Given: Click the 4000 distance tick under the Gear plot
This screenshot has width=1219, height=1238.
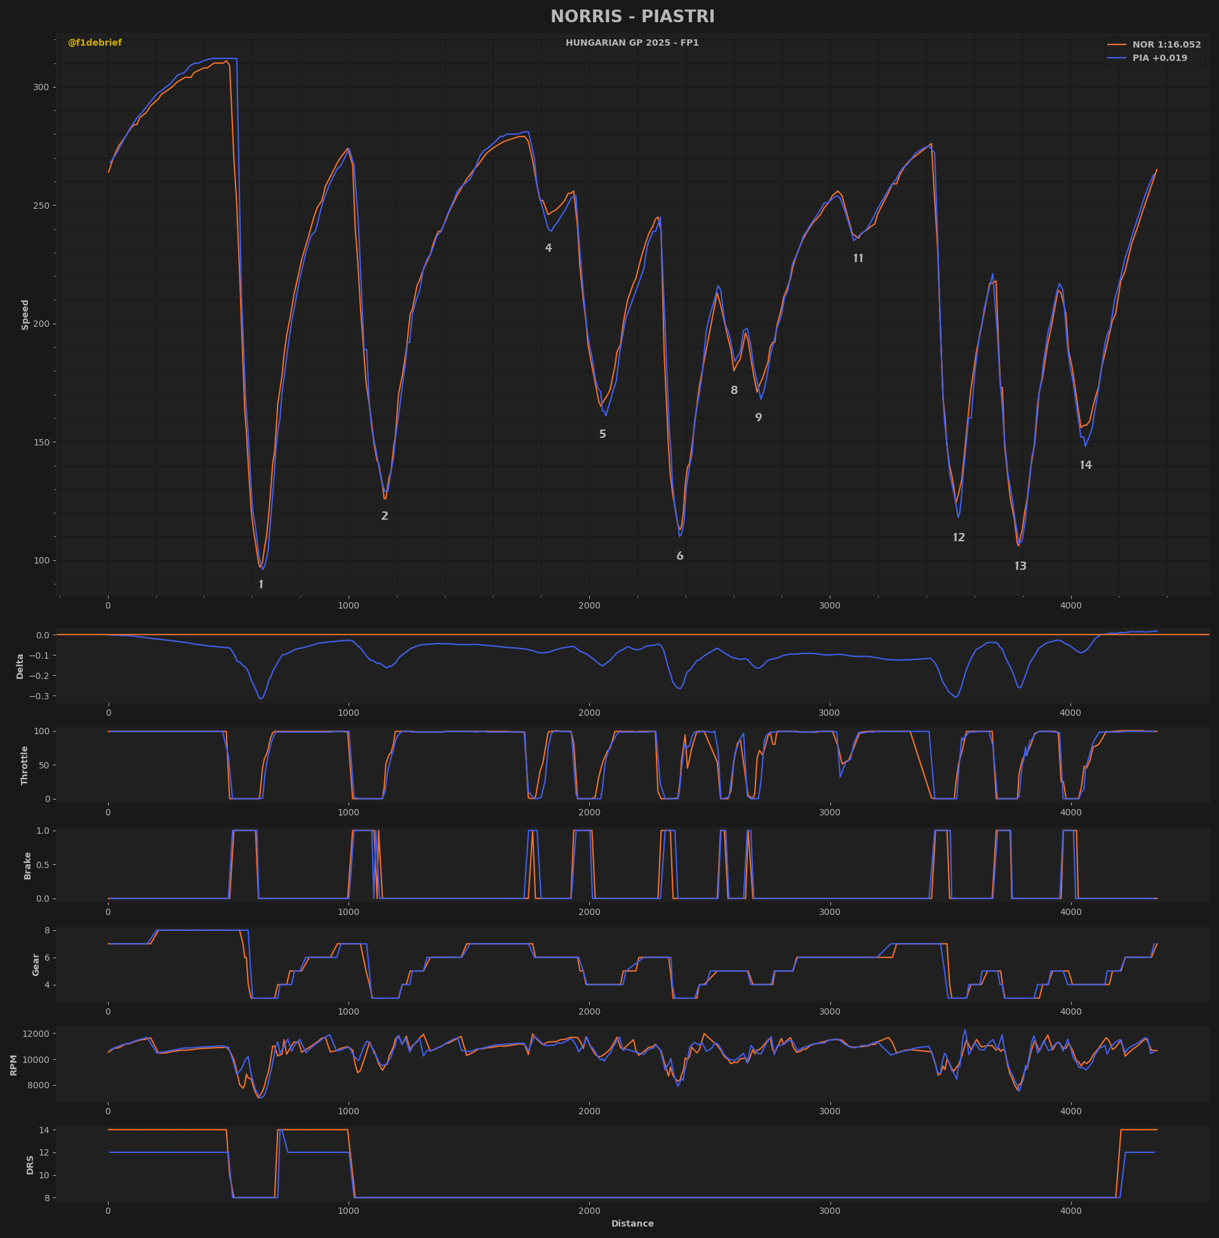Looking at the screenshot, I should [1070, 1011].
